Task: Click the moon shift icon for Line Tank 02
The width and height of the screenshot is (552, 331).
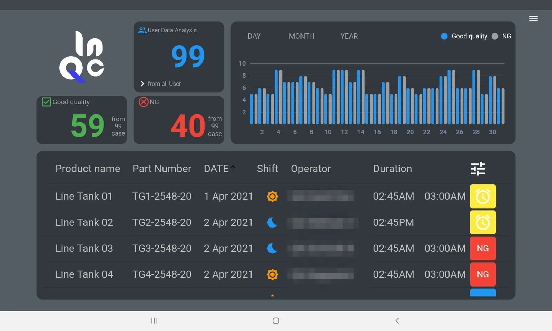Action: (x=272, y=222)
